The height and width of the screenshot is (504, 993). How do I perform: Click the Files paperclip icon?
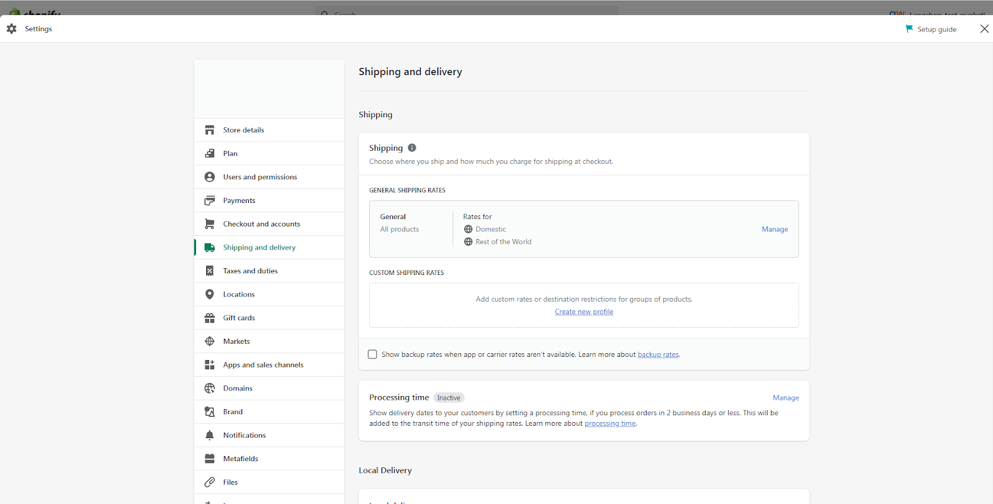[210, 482]
